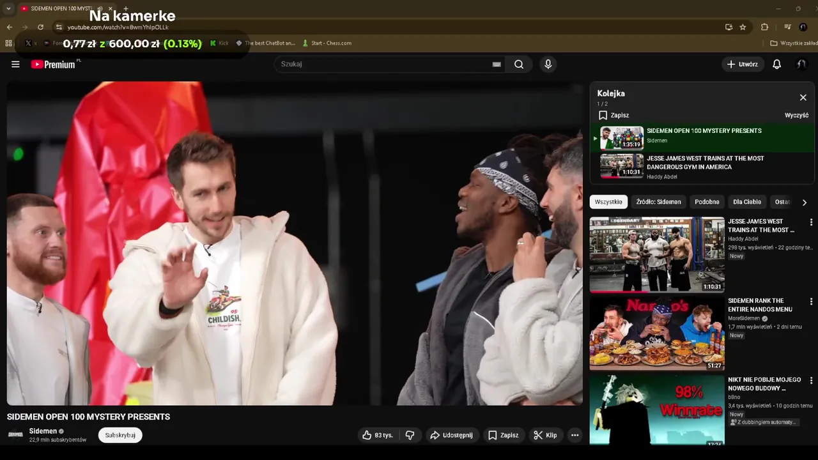Click the Utwórz create button

743,64
